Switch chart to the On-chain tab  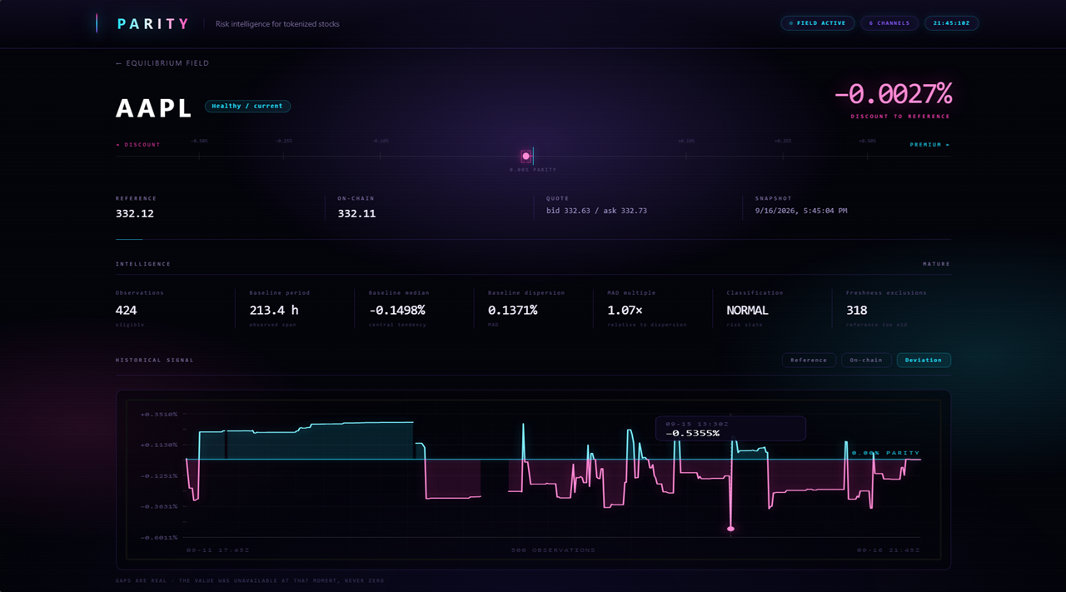[866, 361]
